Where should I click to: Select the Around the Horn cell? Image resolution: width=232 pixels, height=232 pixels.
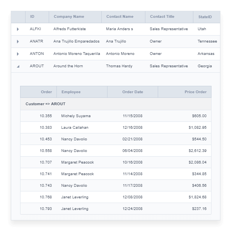[75, 66]
